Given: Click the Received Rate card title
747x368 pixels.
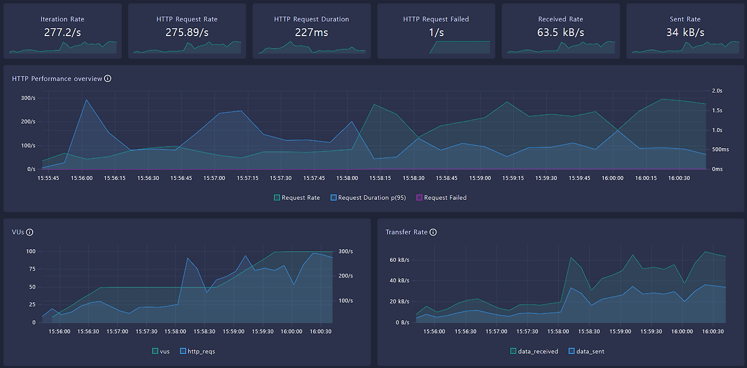Looking at the screenshot, I should point(560,19).
